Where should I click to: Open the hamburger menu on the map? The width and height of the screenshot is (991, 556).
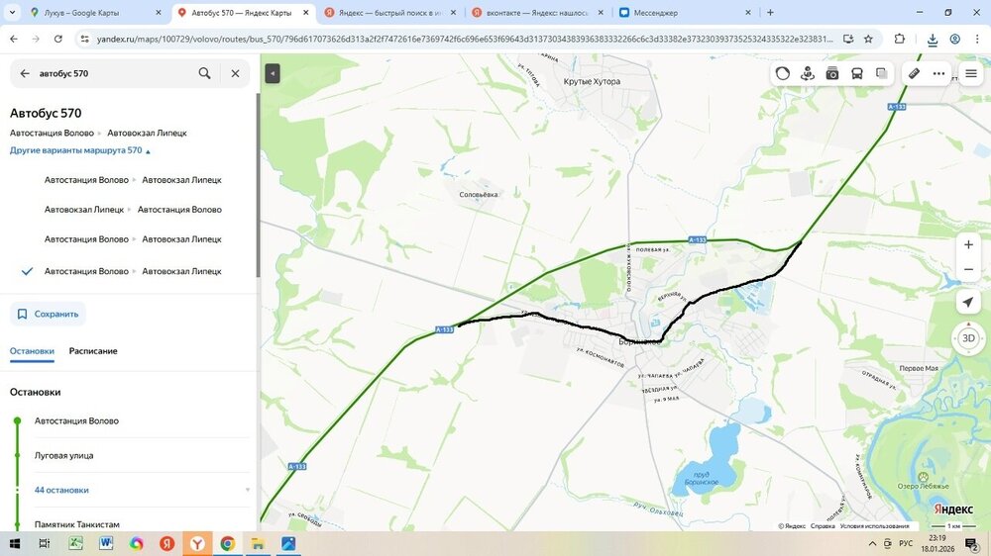tap(970, 73)
